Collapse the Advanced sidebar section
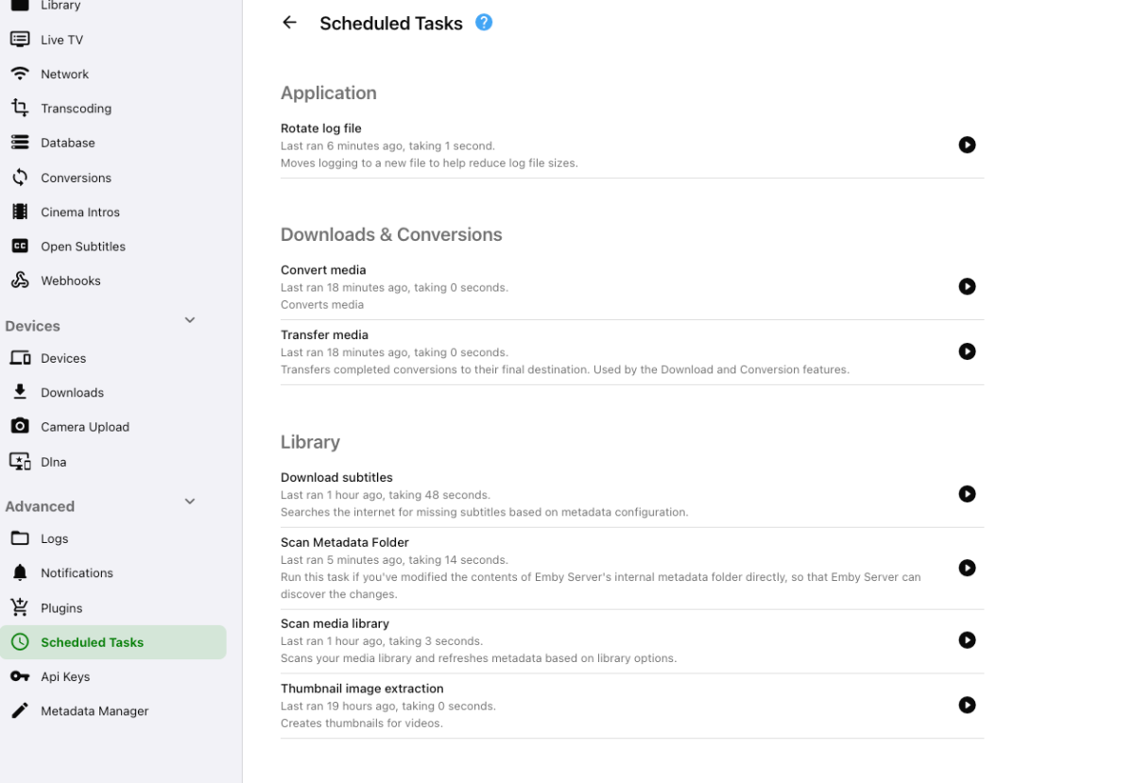 point(189,501)
